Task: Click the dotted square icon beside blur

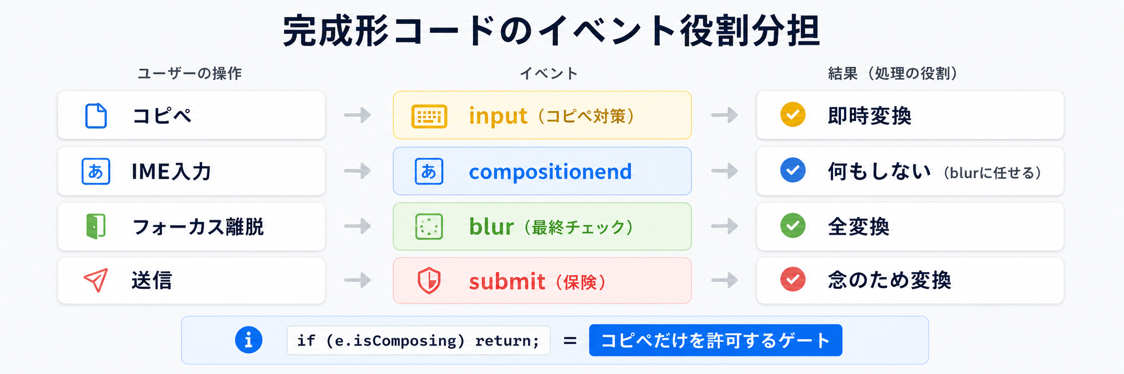Action: 429,226
